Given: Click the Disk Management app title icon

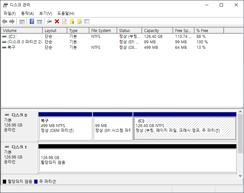Looking at the screenshot, I should pos(5,5).
